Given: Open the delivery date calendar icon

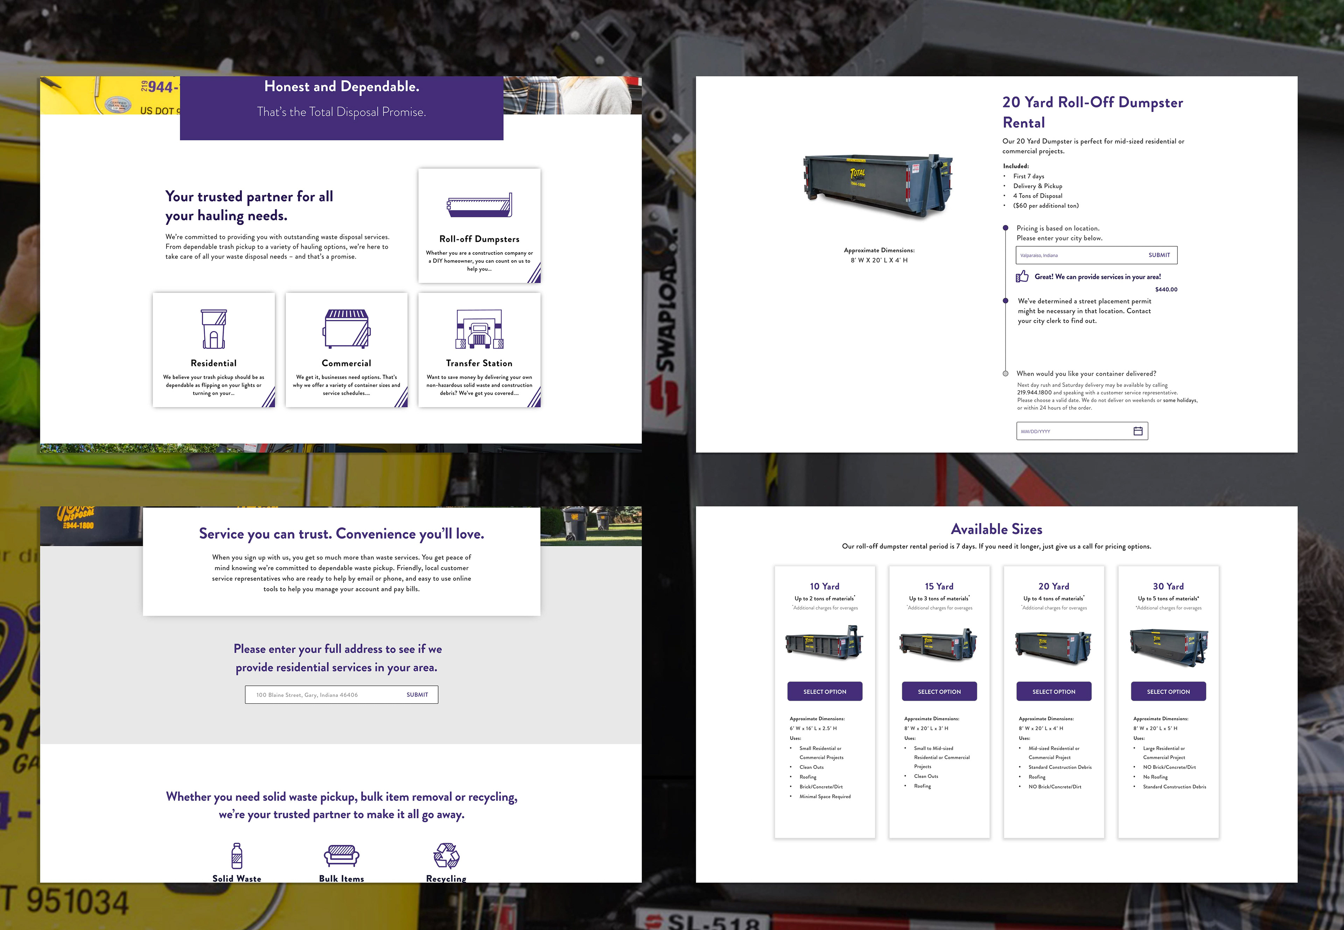Looking at the screenshot, I should tap(1138, 431).
